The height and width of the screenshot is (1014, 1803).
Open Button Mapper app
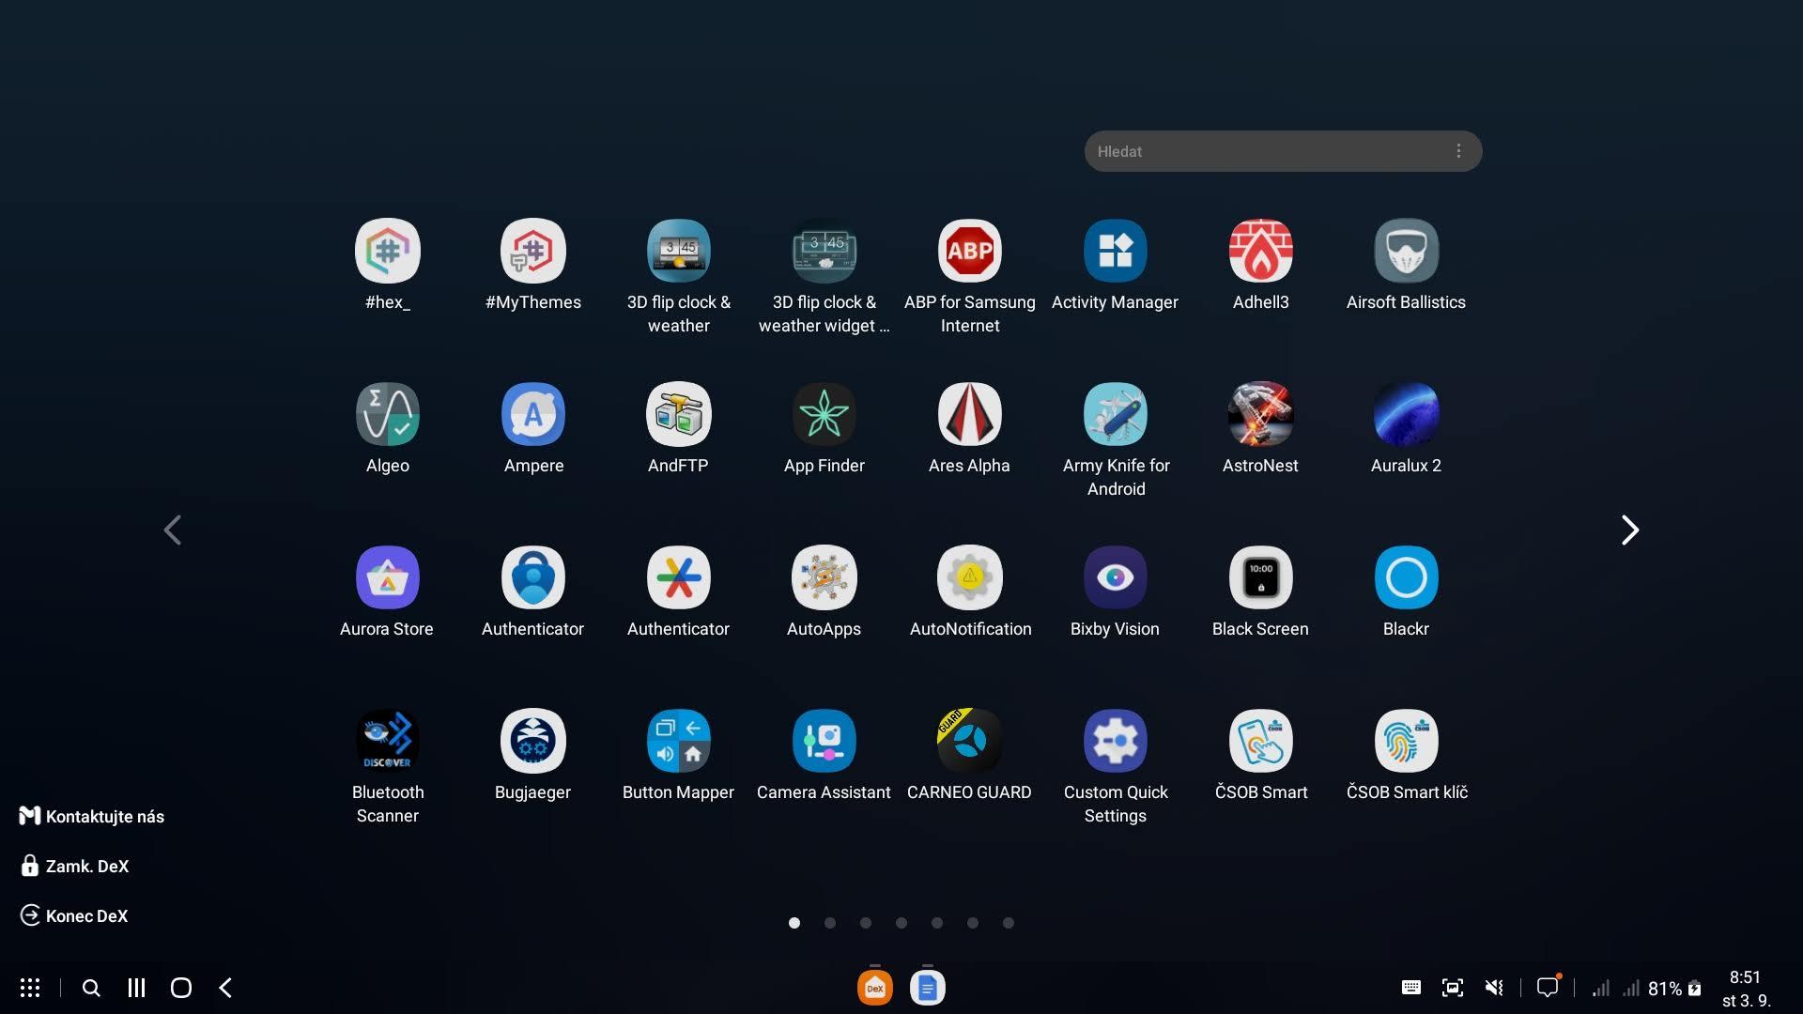pos(678,741)
